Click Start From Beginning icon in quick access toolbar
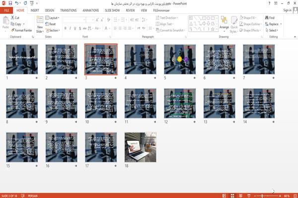Screen dimensions: 298x198 click(32, 3)
